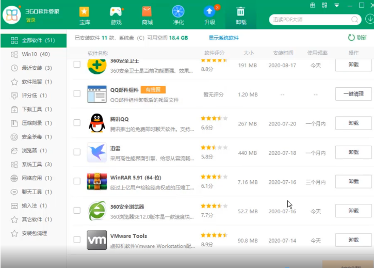Check the 腾讯QQ checkbox

77,123
